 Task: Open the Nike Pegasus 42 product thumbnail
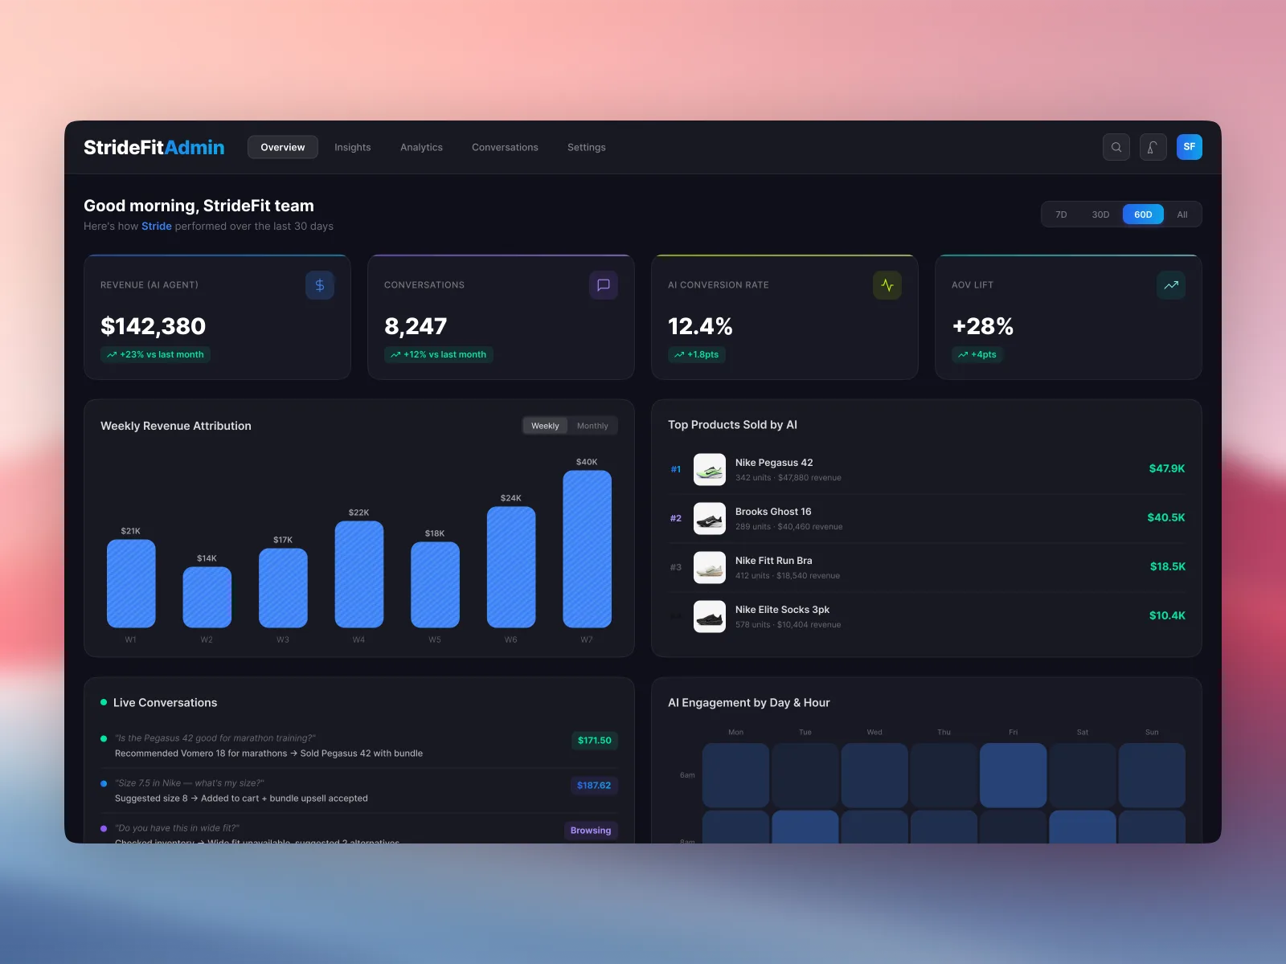click(710, 470)
